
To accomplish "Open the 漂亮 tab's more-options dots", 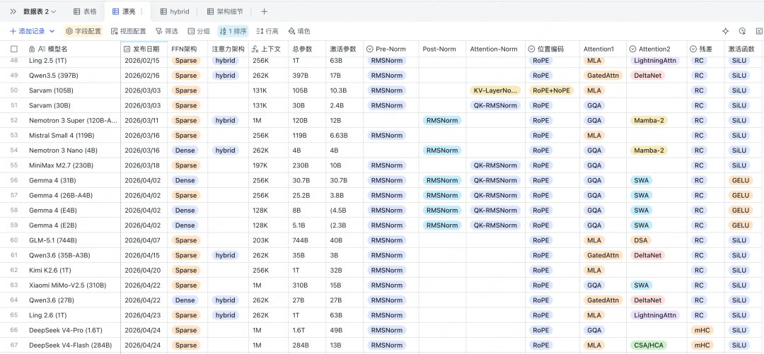I will click(141, 11).
